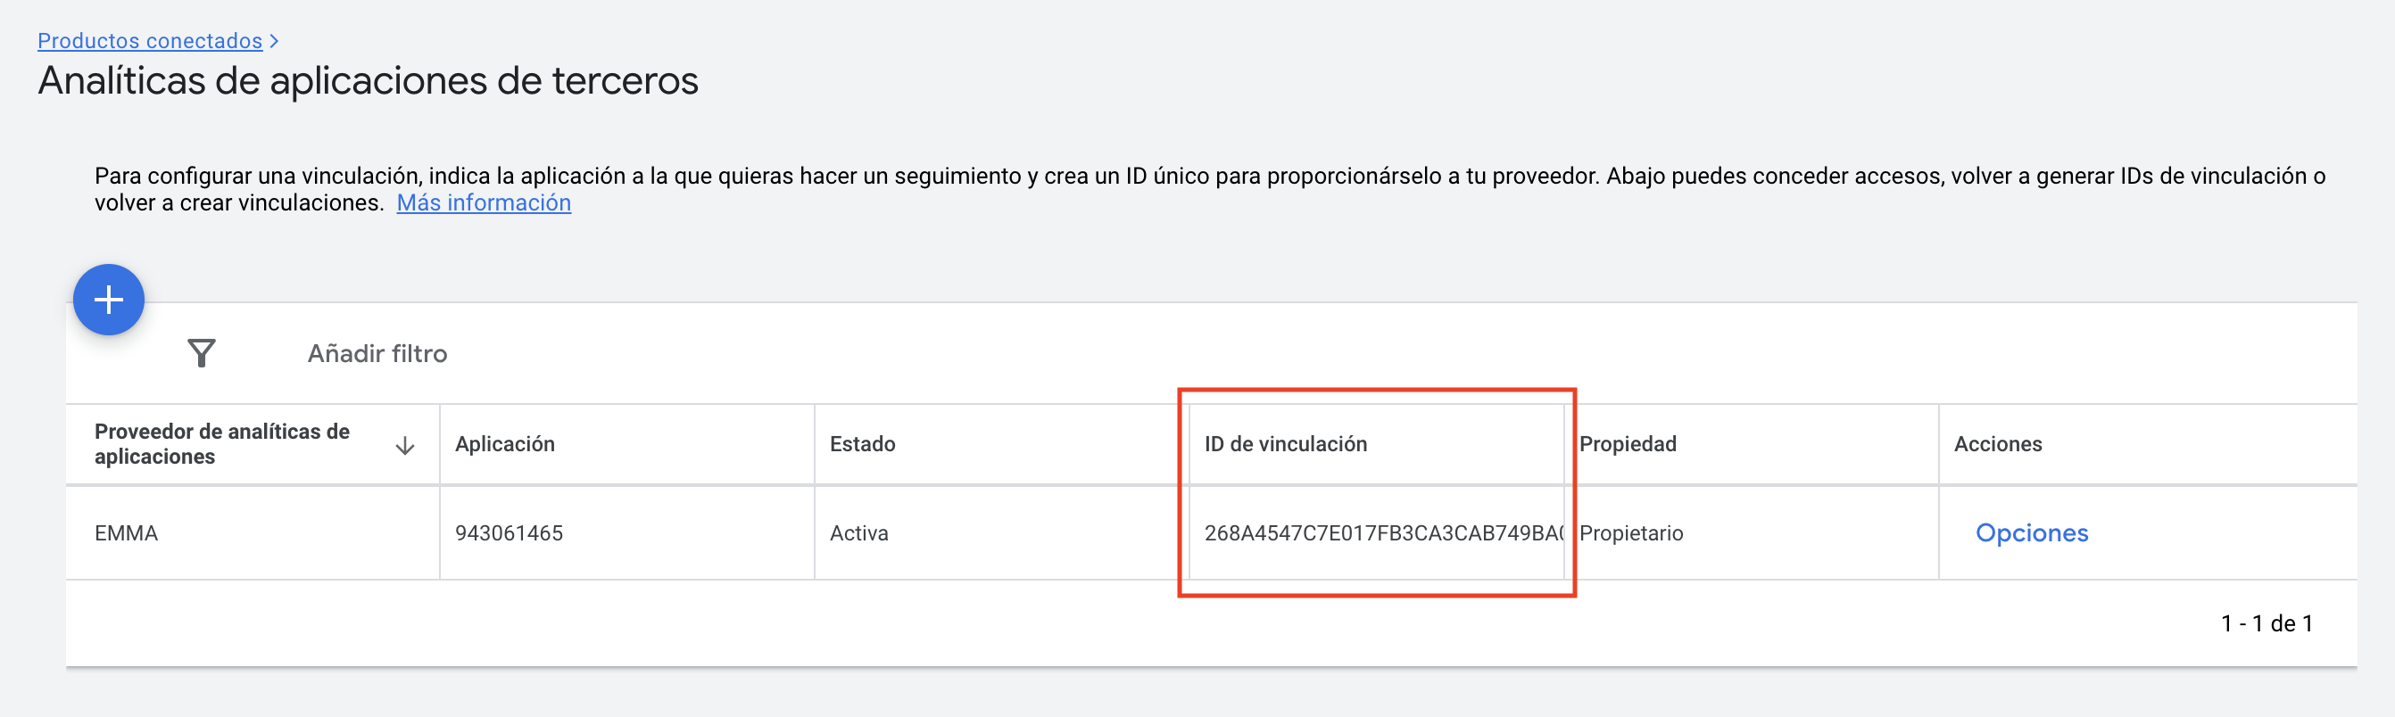This screenshot has height=717, width=2395.
Task: Click the blue plus add button
Action: click(x=109, y=300)
